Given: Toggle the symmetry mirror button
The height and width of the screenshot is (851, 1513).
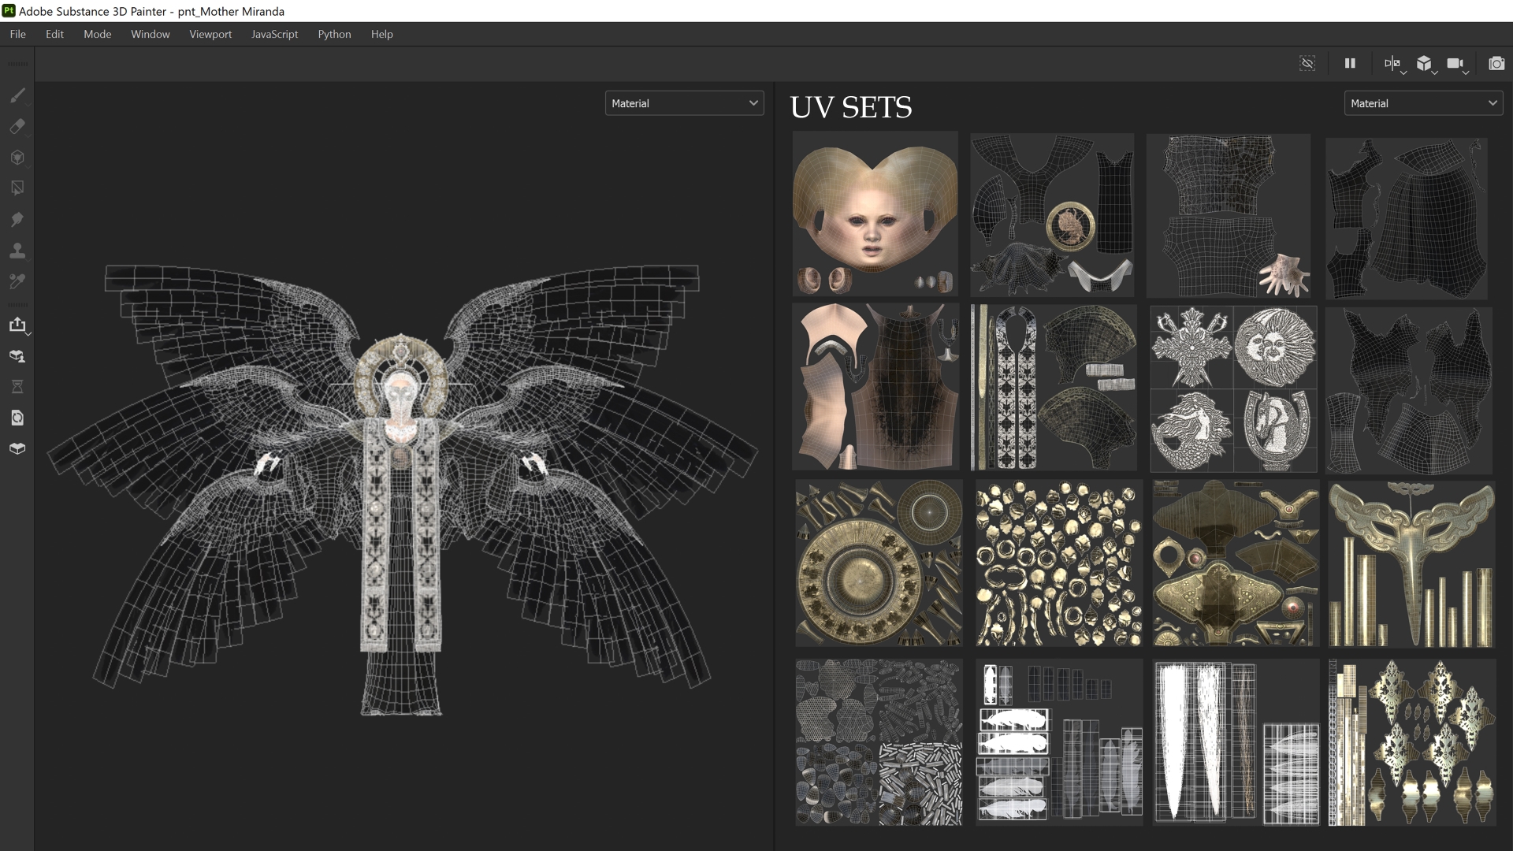Looking at the screenshot, I should click(1391, 64).
